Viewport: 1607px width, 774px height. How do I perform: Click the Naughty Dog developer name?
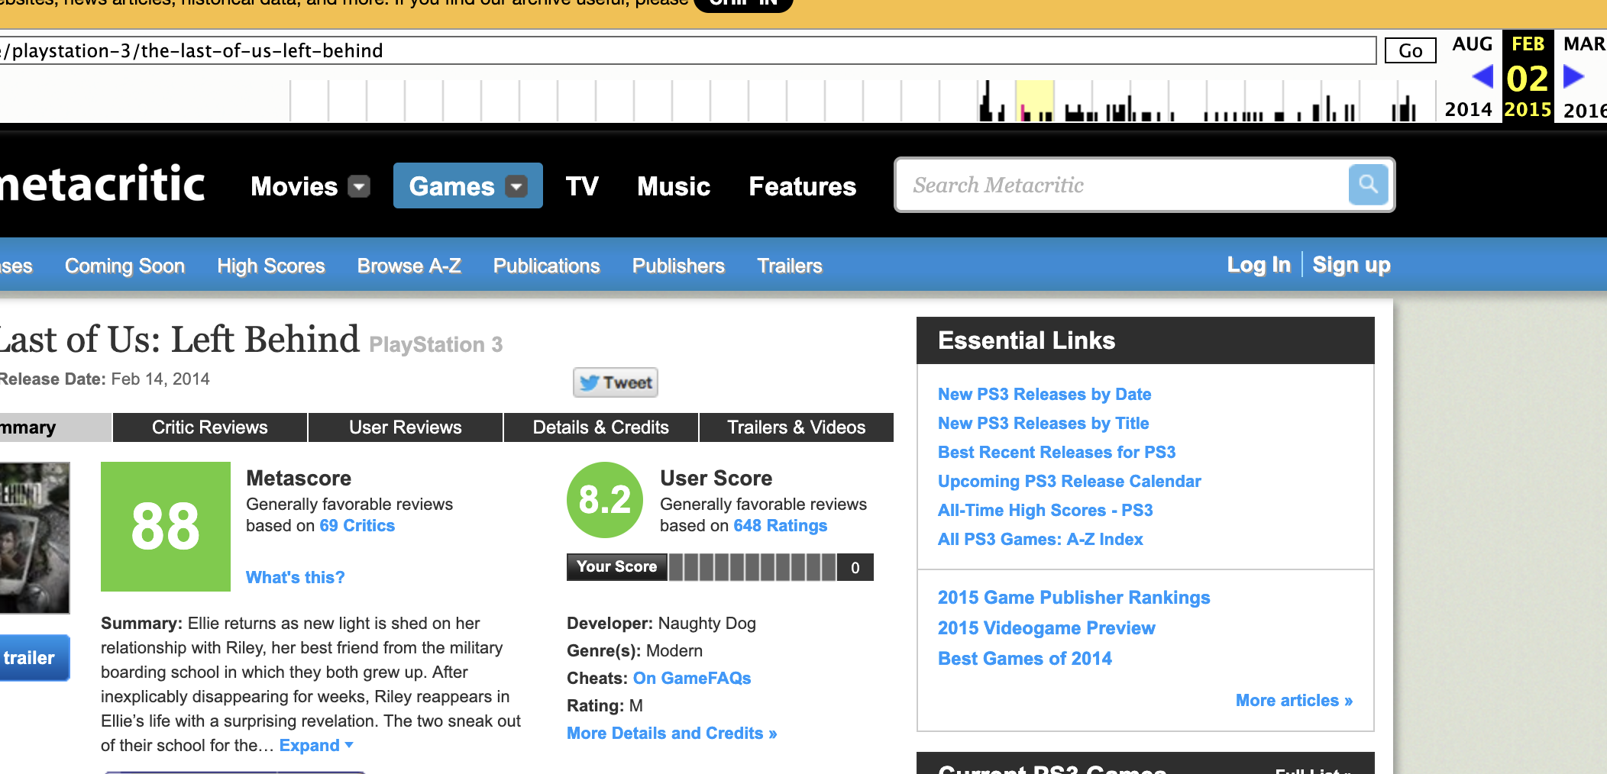click(x=707, y=624)
